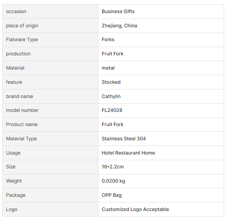The width and height of the screenshot is (227, 220).
Task: Click the '0.0200 kg' weight value
Action: 113,181
